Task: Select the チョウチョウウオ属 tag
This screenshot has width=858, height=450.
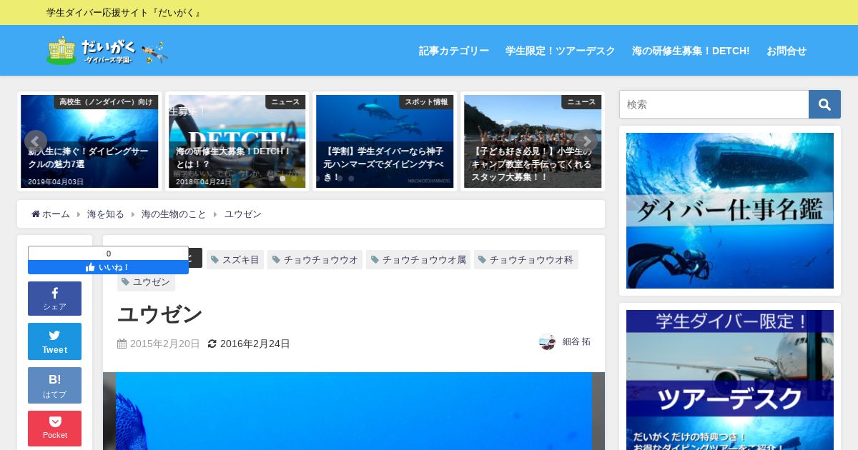Action: click(x=418, y=259)
